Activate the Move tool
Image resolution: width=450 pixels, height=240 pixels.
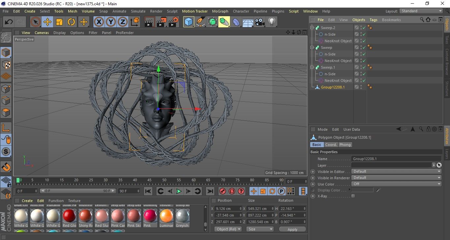(48, 22)
